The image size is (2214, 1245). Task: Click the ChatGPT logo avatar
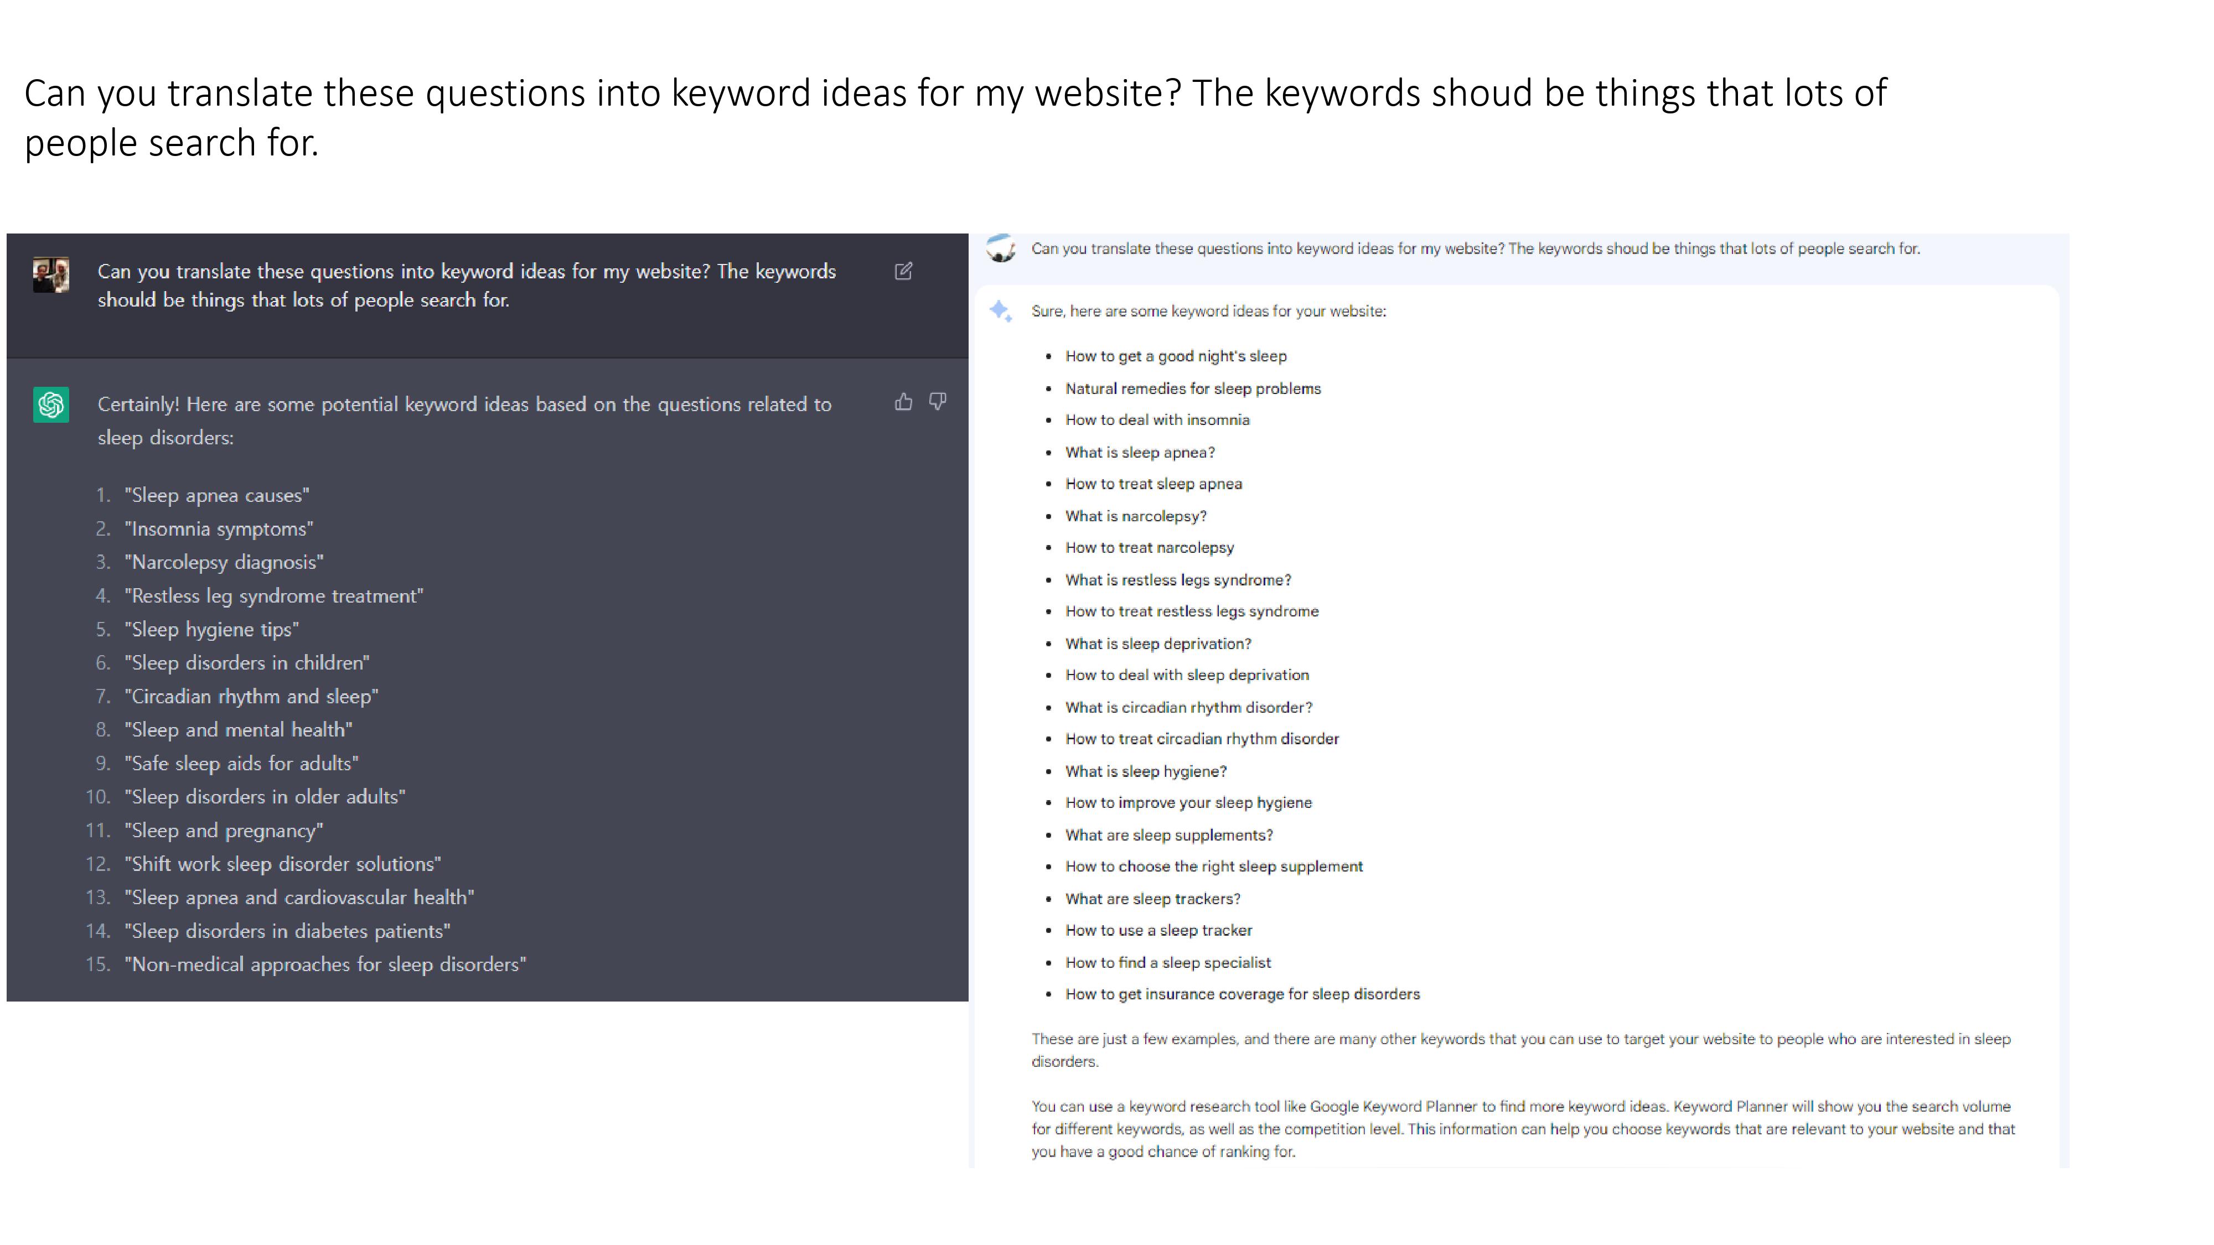click(51, 404)
